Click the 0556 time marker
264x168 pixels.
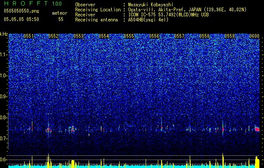click(x=154, y=36)
